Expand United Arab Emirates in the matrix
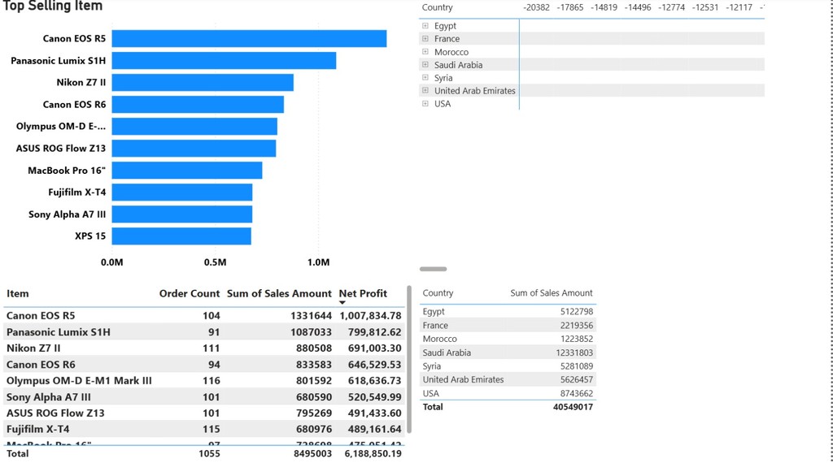 425,91
